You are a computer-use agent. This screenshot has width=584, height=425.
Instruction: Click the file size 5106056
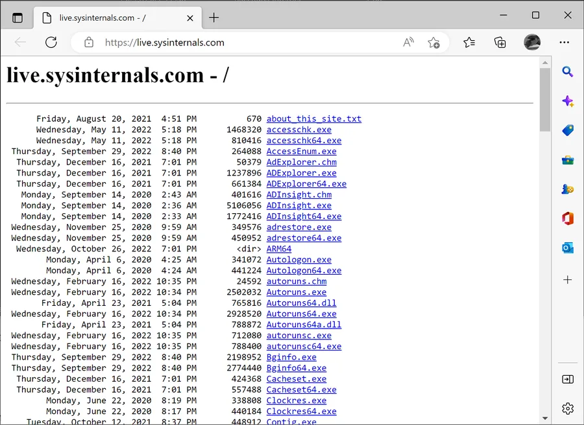pos(244,205)
